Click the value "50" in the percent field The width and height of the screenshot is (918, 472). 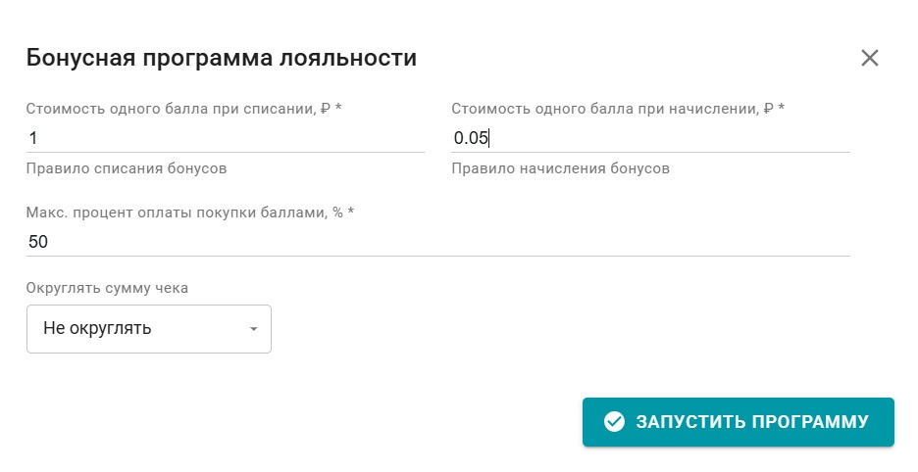[38, 242]
